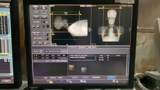Click the Scan Mode column header
This screenshot has height=90, width=160.
pos(64,51)
